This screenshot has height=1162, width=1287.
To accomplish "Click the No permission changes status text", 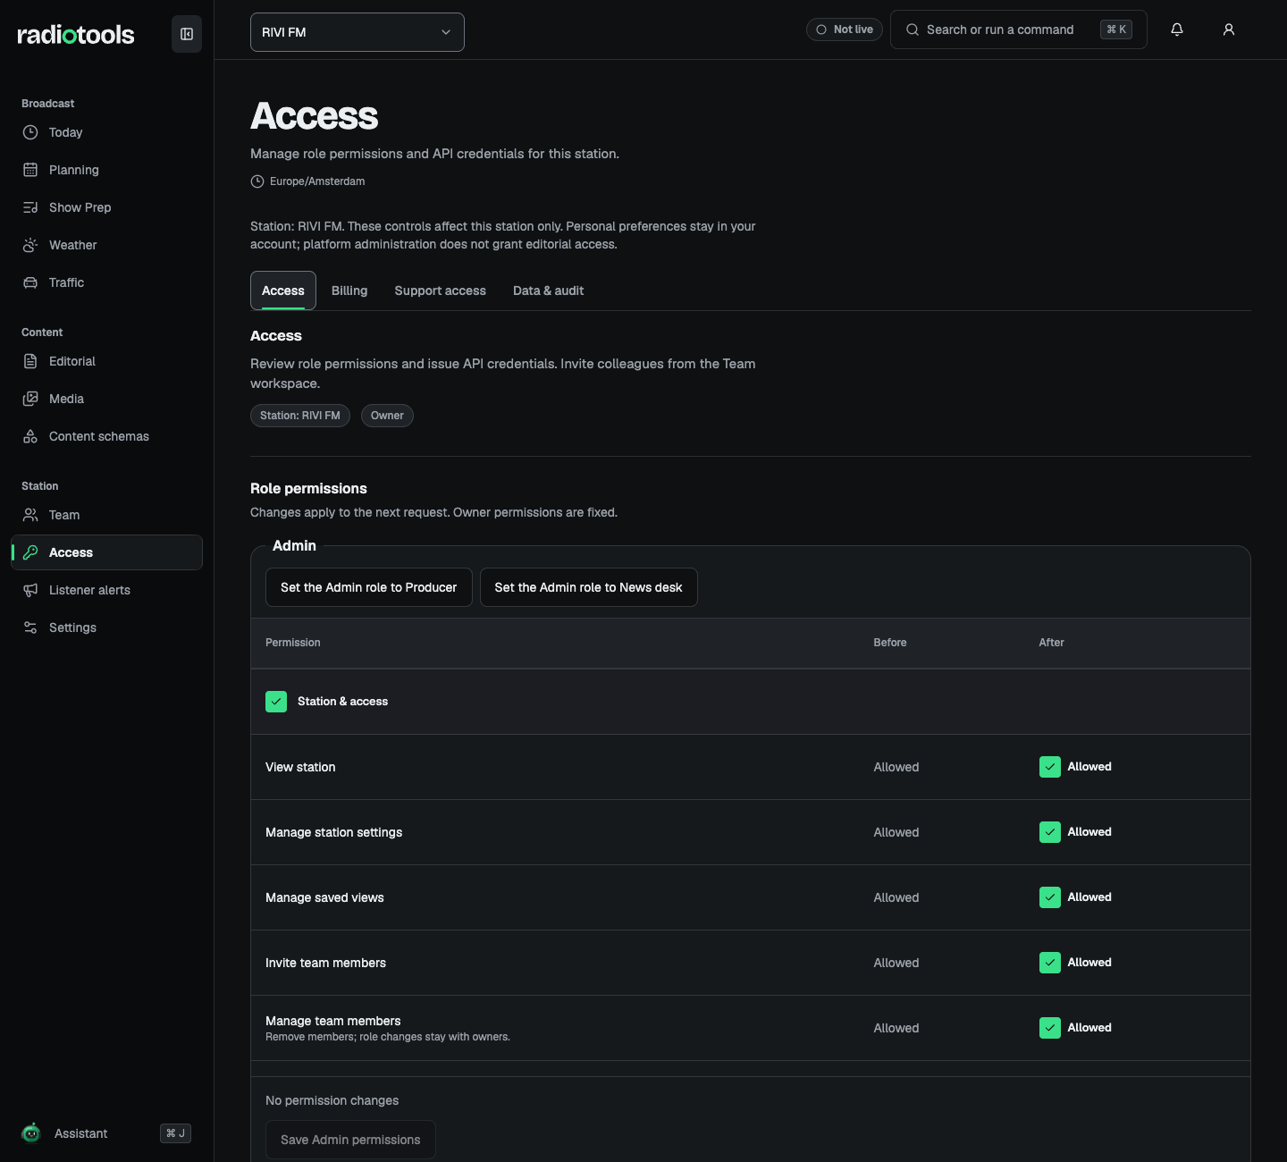I will (332, 1100).
